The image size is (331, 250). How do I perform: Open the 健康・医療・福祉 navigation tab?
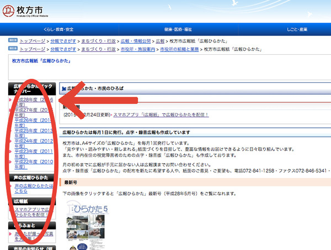coord(178,29)
